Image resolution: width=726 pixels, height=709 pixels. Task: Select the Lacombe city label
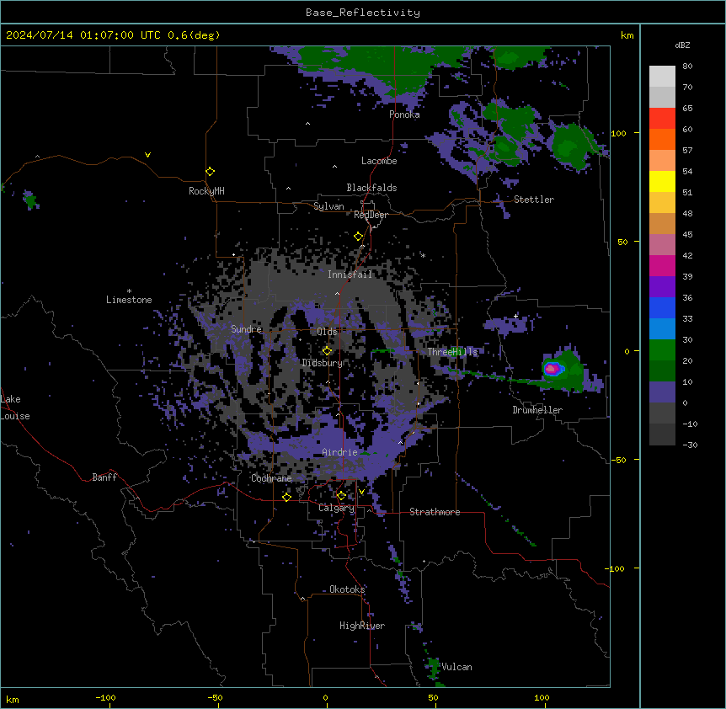click(379, 161)
